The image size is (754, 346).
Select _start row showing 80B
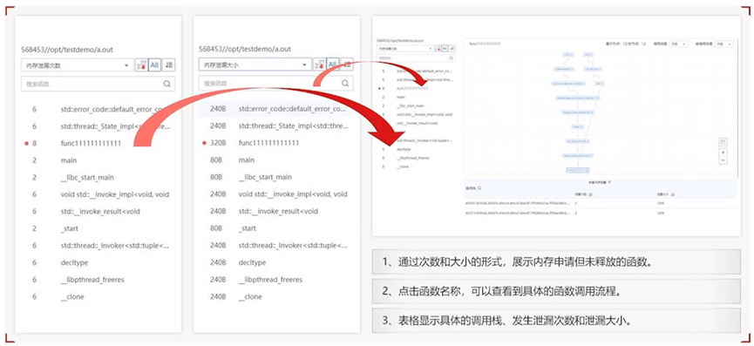[x=276, y=228]
